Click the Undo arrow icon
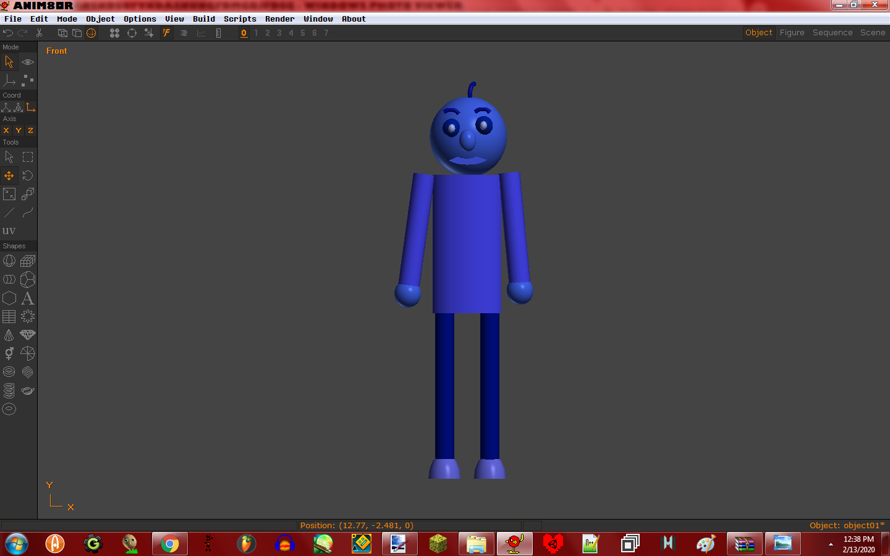This screenshot has height=556, width=890. (8, 33)
